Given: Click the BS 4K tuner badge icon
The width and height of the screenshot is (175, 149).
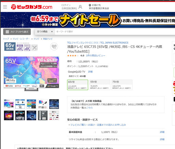Looking at the screenshot, I should 20,48.
